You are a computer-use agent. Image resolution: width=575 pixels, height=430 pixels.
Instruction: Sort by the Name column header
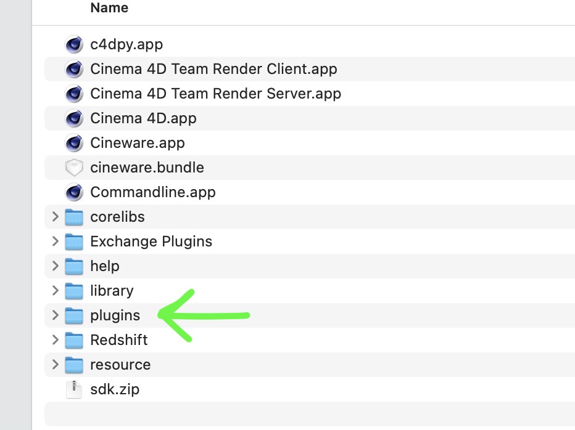(109, 7)
